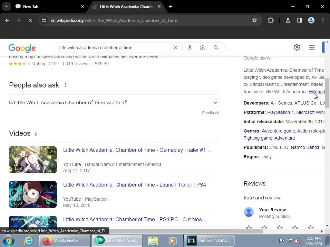330x247 pixels.
Task: Click the 1,019 reviews text
Action: click(x=75, y=64)
